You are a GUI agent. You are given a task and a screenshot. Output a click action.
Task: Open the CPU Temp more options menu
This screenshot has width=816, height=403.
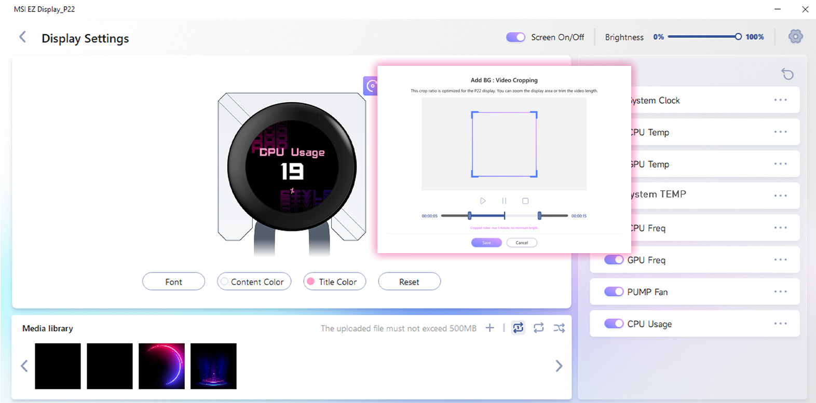(x=780, y=132)
